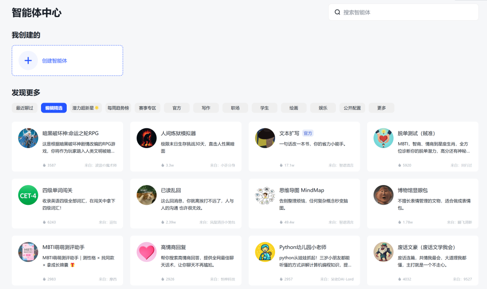Click the 博物馆里甩眼包 avatar icon
The height and width of the screenshot is (289, 487).
click(x=383, y=195)
